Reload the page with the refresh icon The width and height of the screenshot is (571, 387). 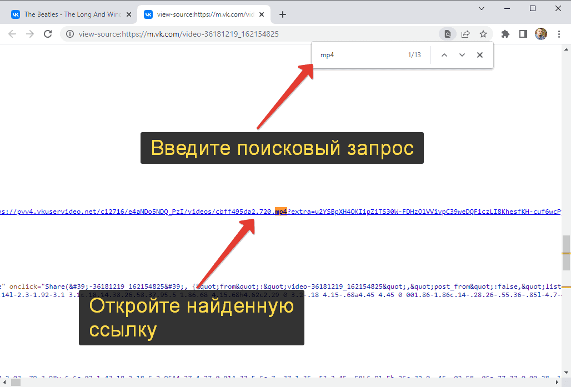click(48, 34)
